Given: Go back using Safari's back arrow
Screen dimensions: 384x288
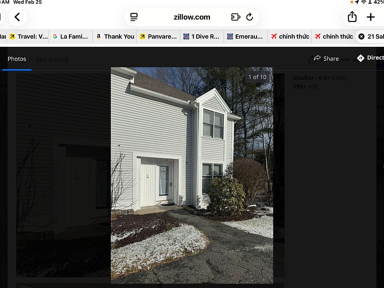Looking at the screenshot, I should point(17,17).
